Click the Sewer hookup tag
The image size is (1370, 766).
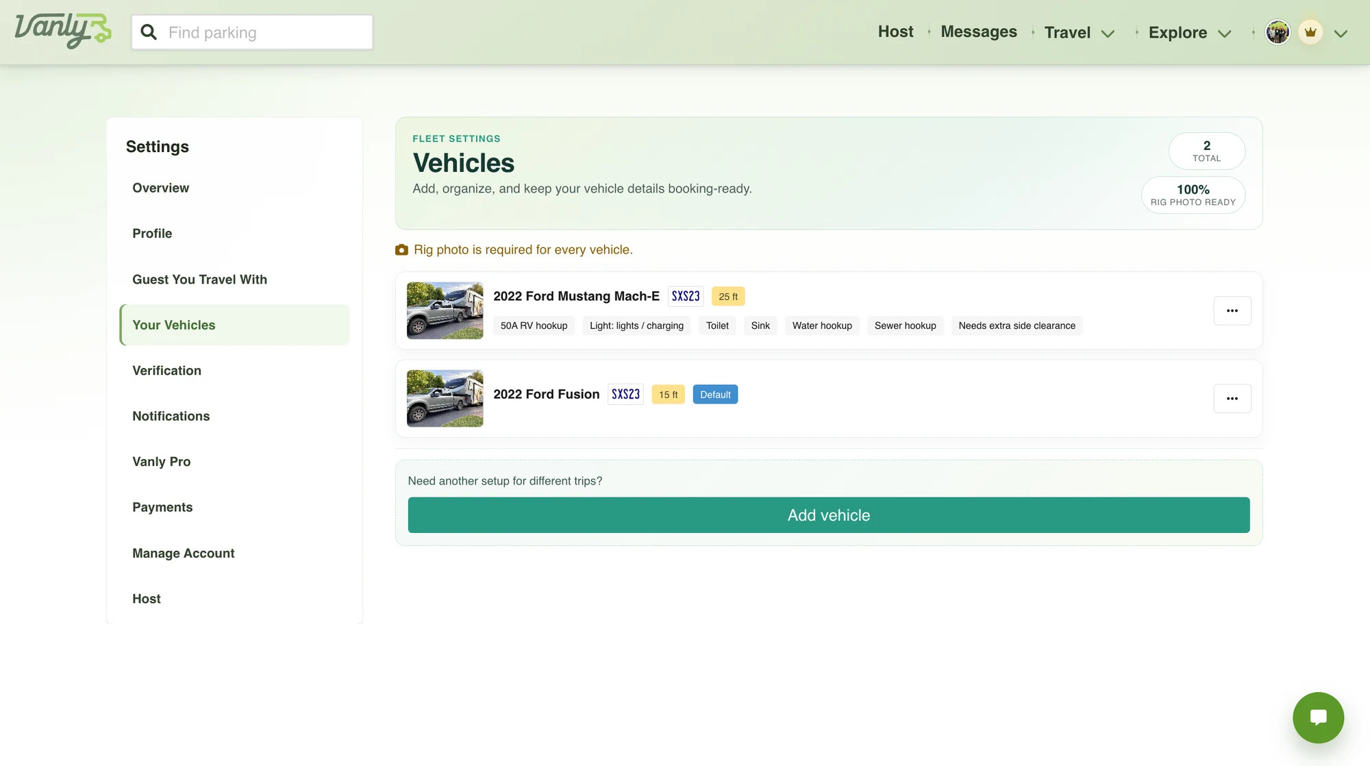[x=905, y=325]
